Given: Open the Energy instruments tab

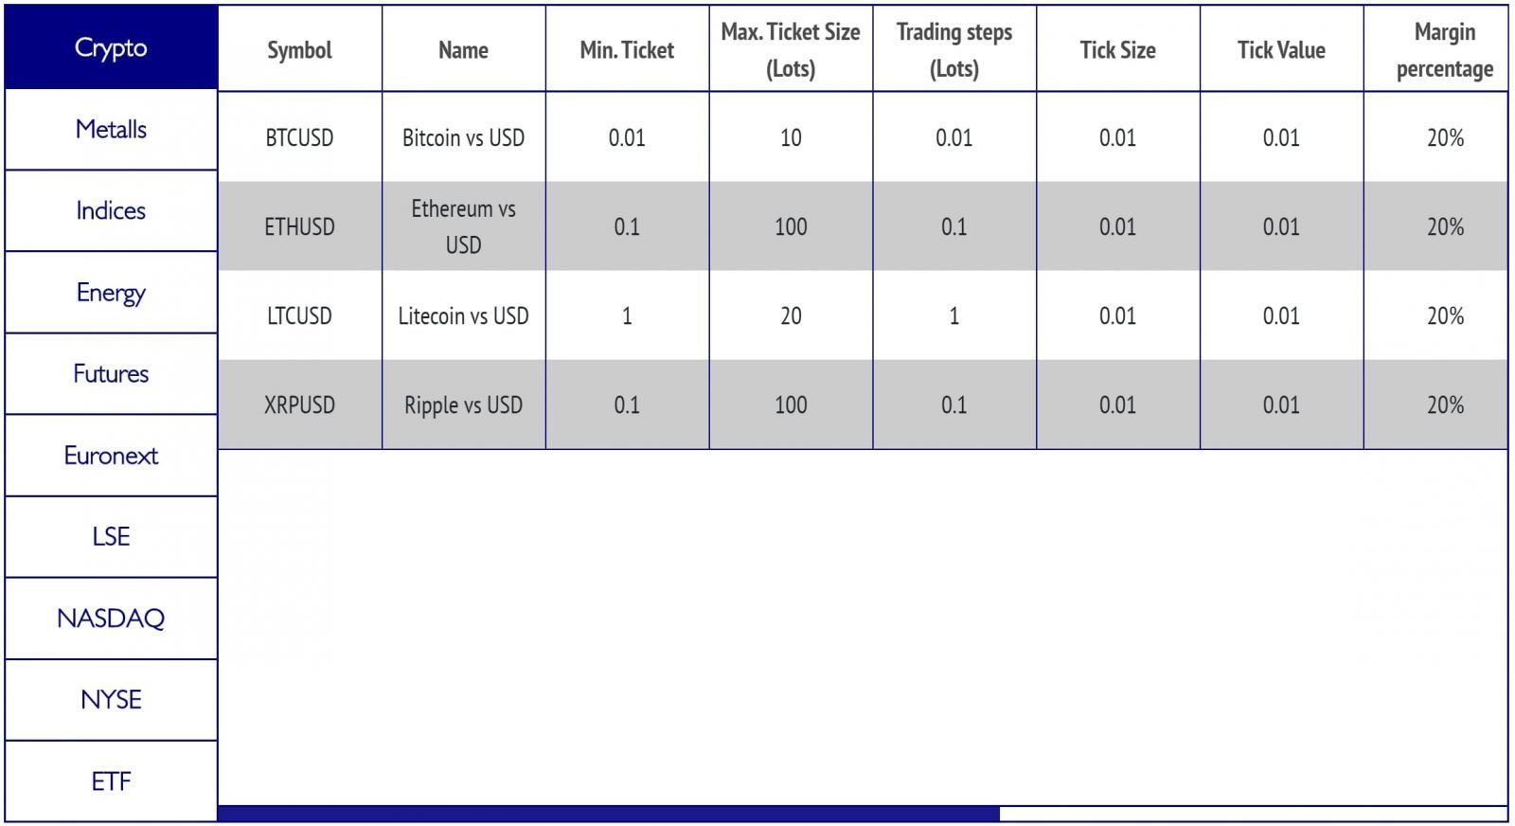Looking at the screenshot, I should [x=111, y=292].
